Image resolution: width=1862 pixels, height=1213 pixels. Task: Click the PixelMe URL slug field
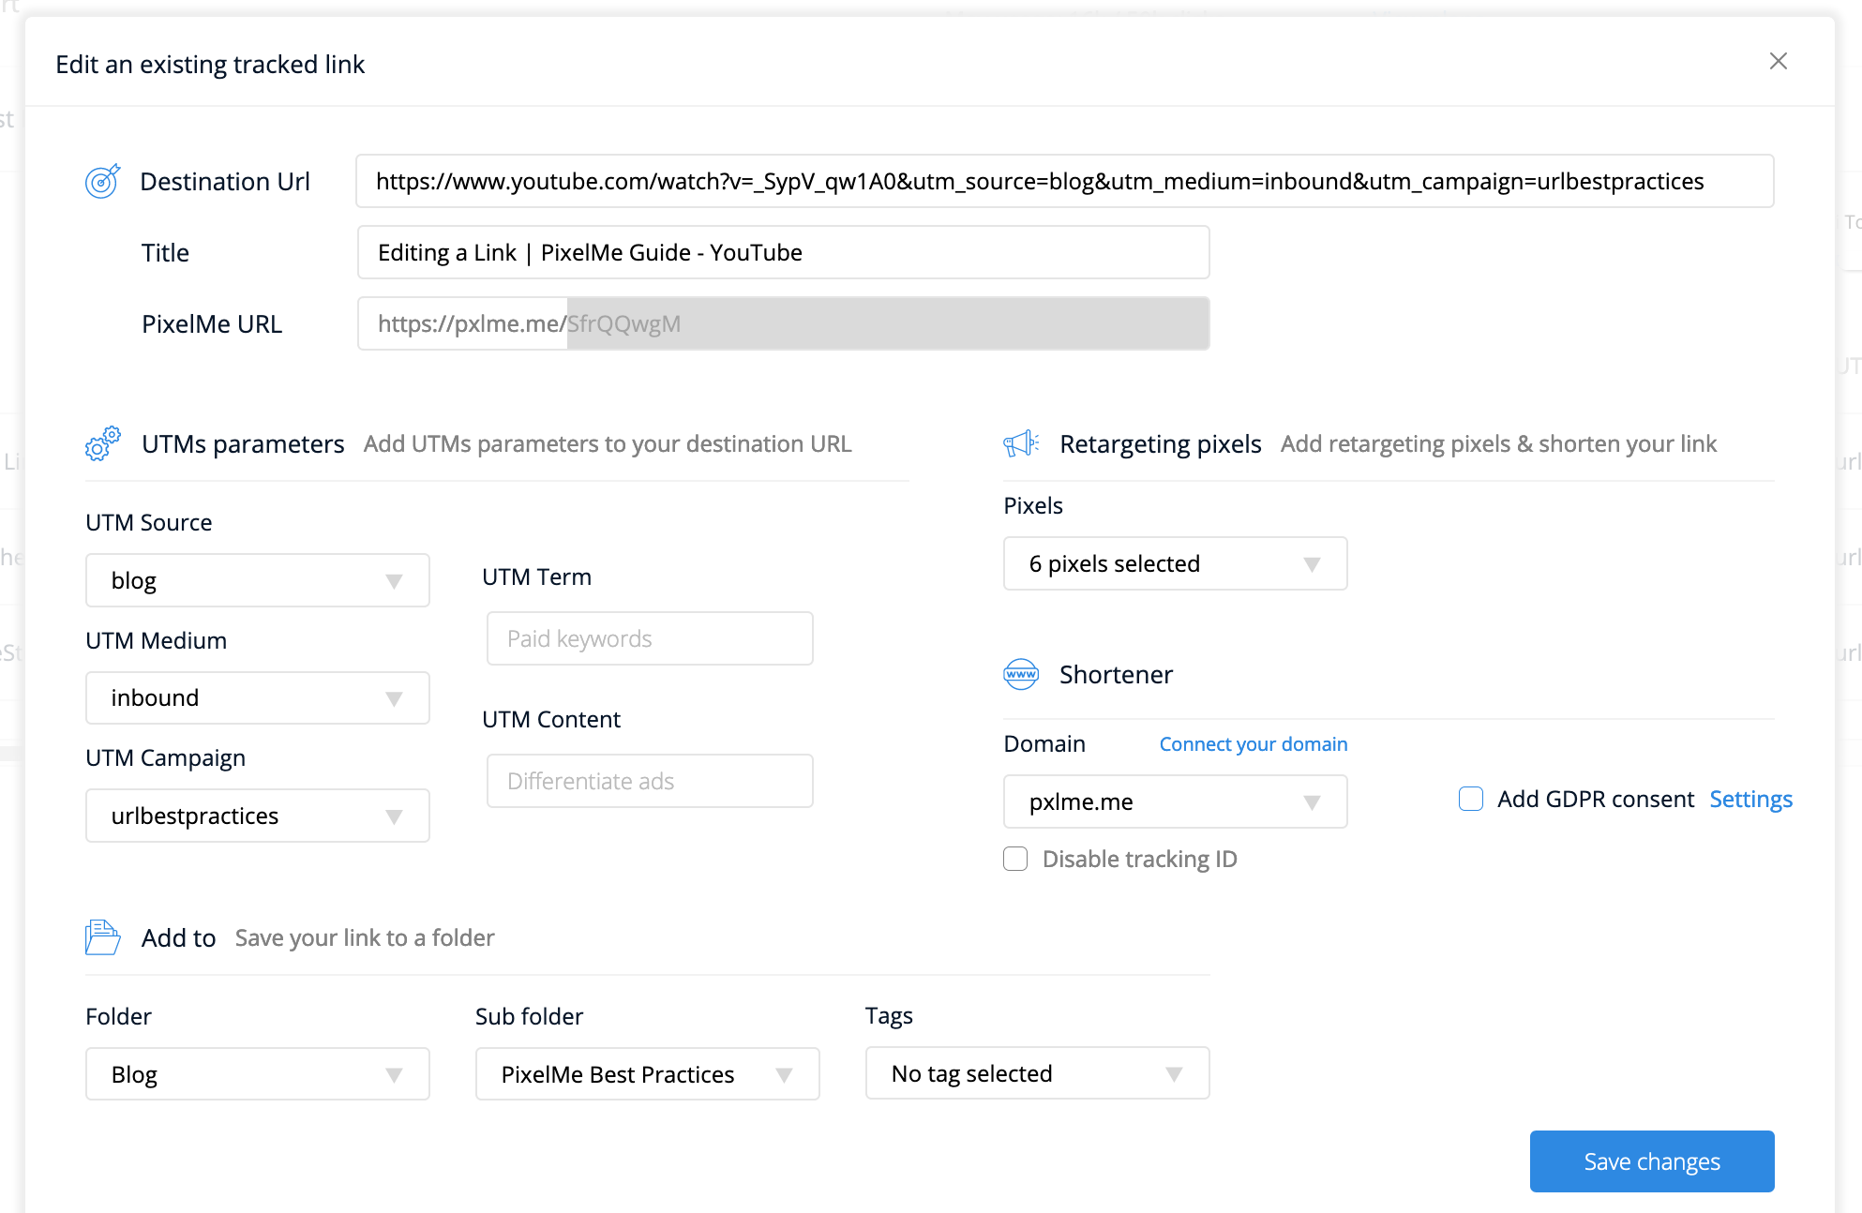(888, 323)
